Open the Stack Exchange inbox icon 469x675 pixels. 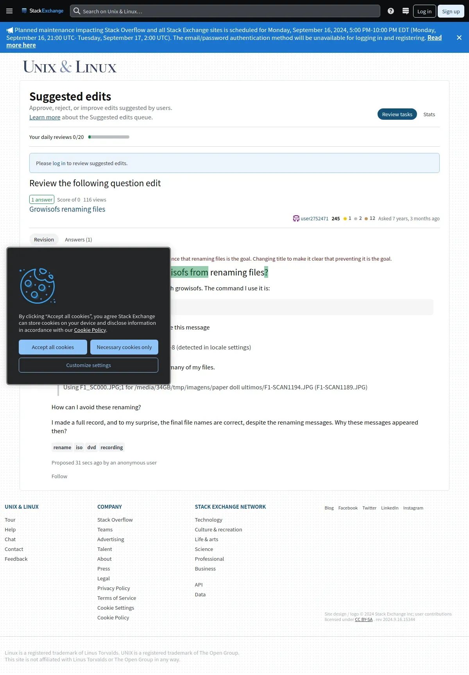[406, 11]
